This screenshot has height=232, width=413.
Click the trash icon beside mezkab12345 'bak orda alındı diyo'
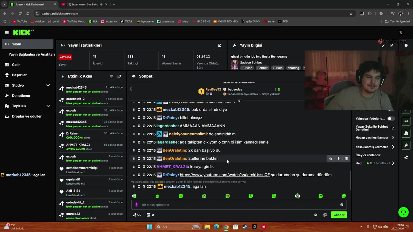(134, 110)
